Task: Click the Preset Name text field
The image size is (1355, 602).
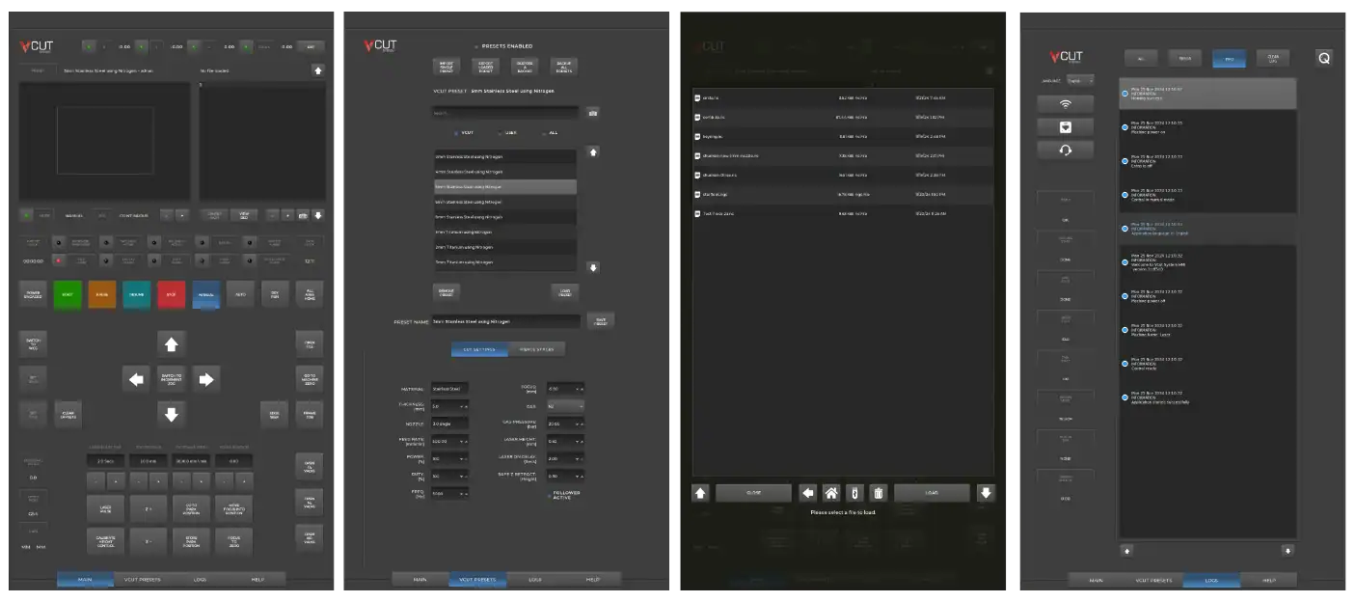Action: click(505, 320)
